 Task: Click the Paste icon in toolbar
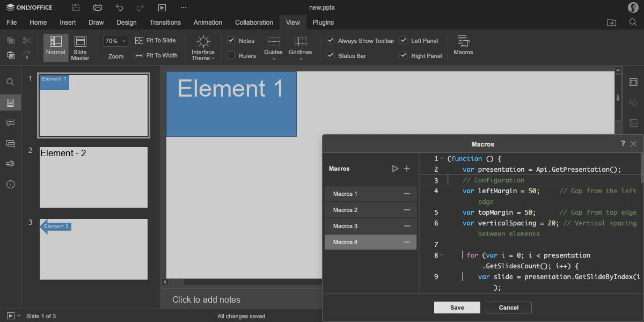10,55
